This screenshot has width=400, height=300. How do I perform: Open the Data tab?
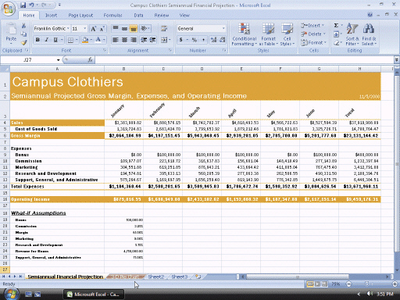coord(138,16)
